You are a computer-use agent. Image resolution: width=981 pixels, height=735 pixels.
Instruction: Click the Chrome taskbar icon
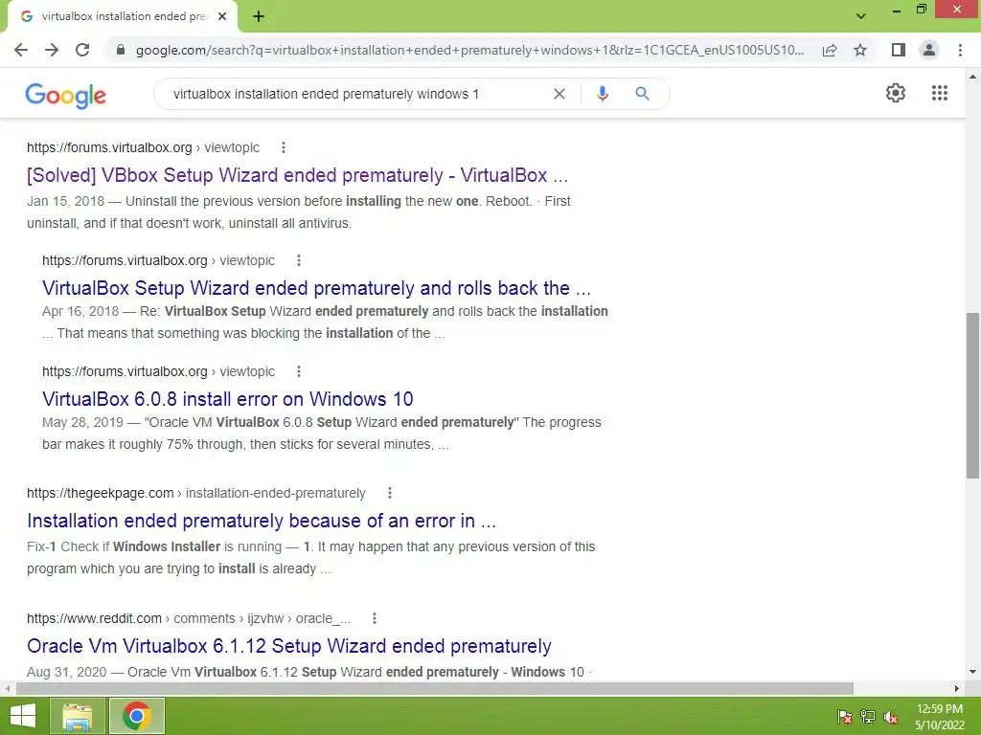pos(137,716)
